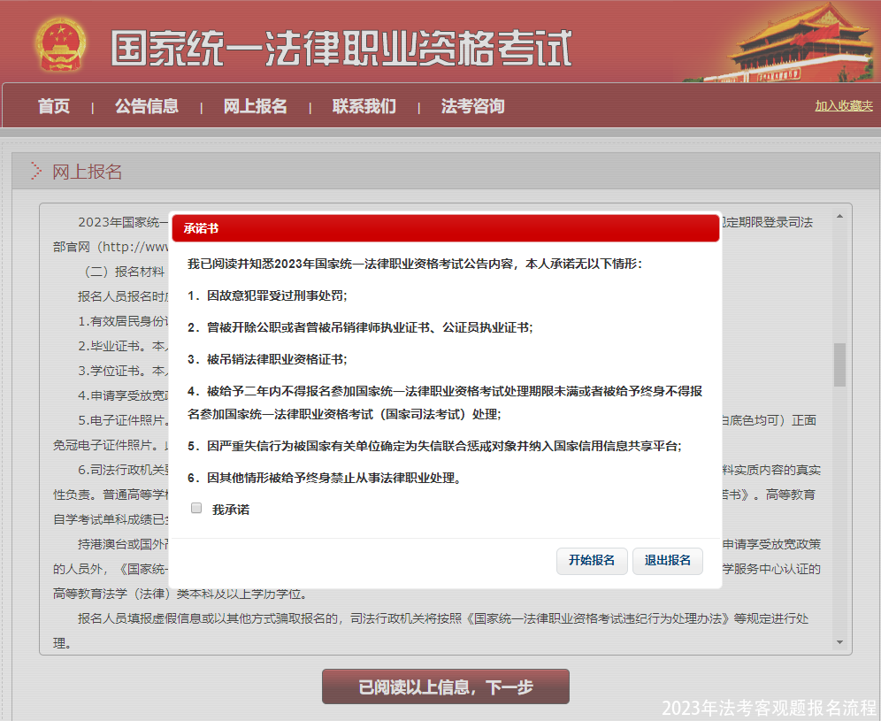
Task: Click the 加入收藏夹 link
Action: 844,106
